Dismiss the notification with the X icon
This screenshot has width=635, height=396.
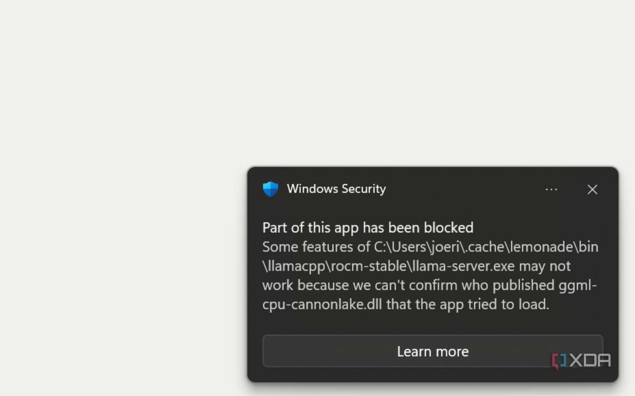(592, 189)
